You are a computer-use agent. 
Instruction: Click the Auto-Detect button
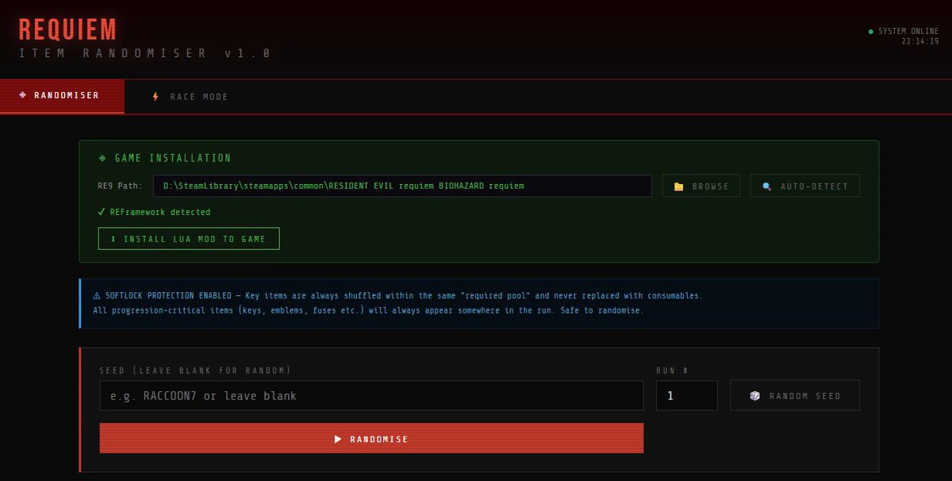point(804,186)
